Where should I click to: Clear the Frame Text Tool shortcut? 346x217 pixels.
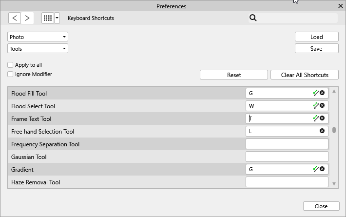322,118
